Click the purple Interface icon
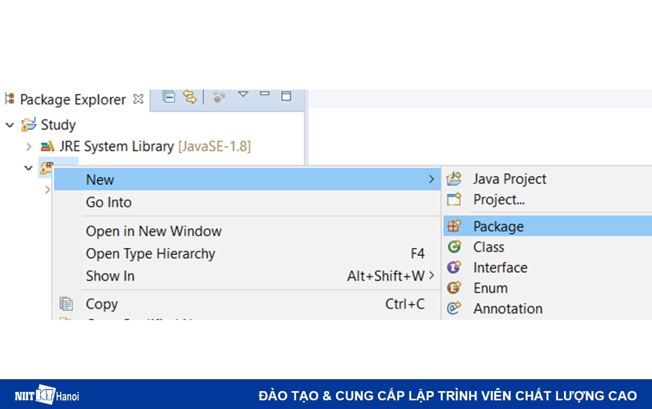Screen dimensions: 652x409 click(454, 267)
